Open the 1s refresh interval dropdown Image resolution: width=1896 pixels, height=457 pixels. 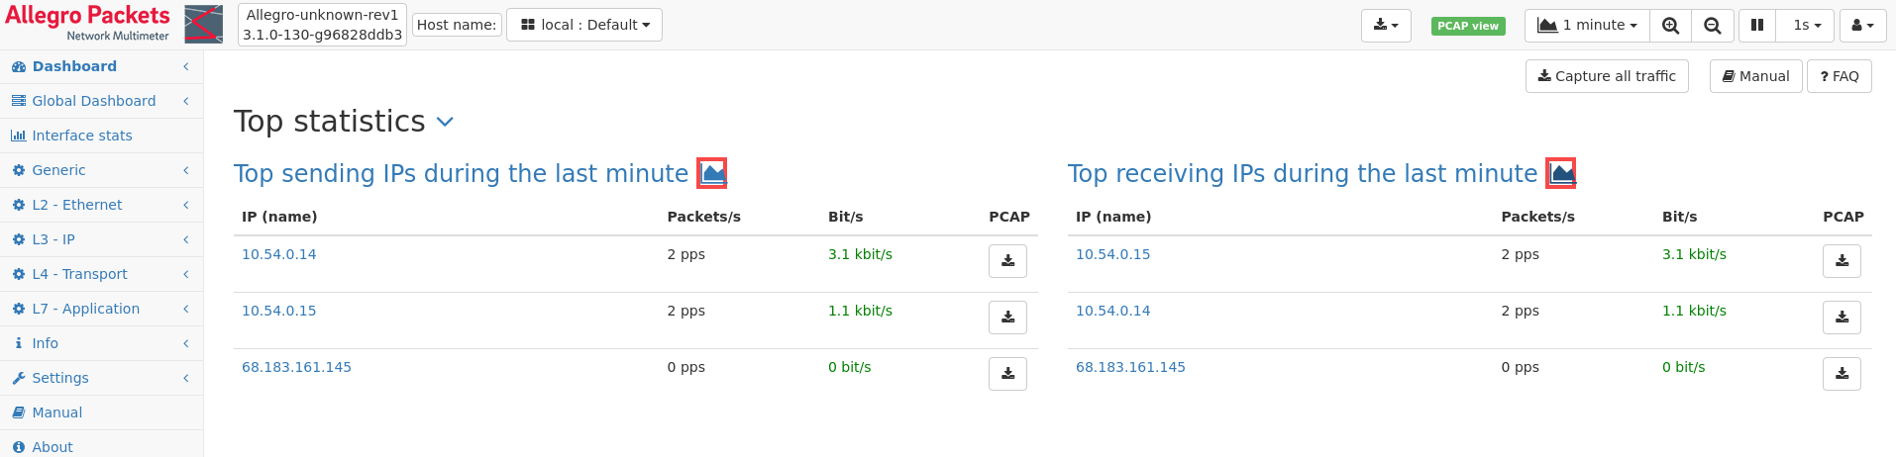point(1807,26)
